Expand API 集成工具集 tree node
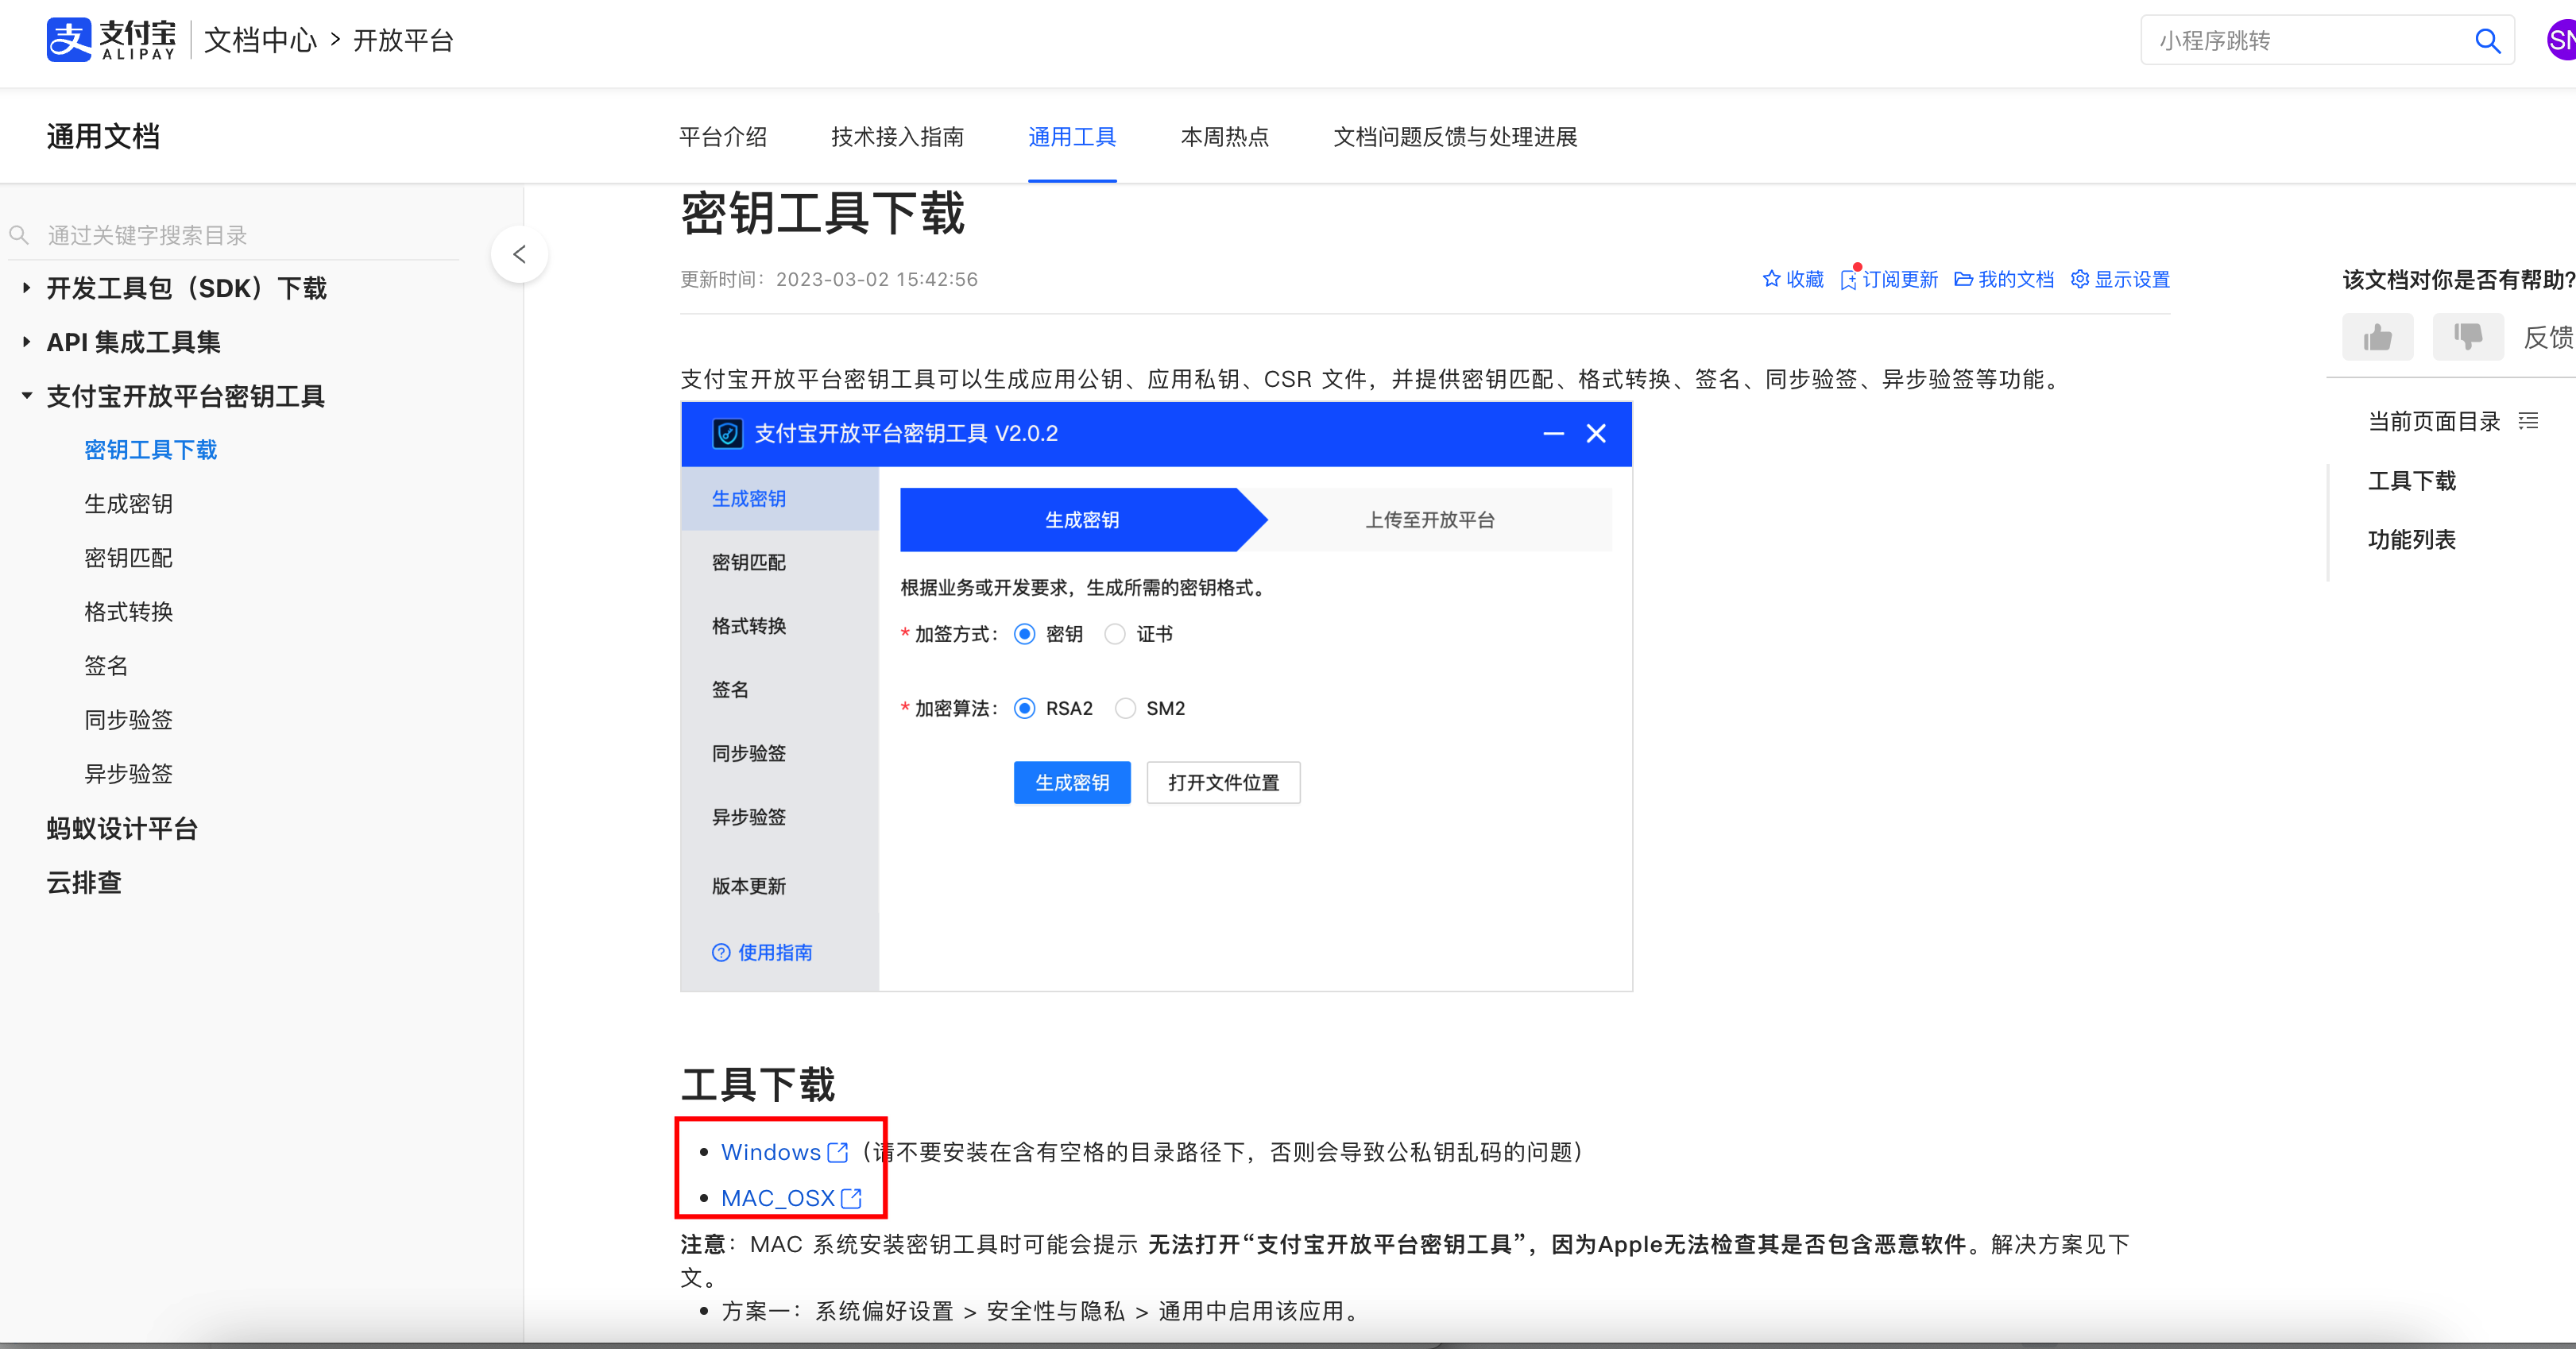 point(26,342)
